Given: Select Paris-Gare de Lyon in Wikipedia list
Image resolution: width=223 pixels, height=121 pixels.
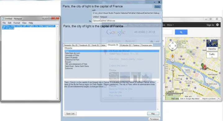Looking at the screenshot, I should point(73,53).
